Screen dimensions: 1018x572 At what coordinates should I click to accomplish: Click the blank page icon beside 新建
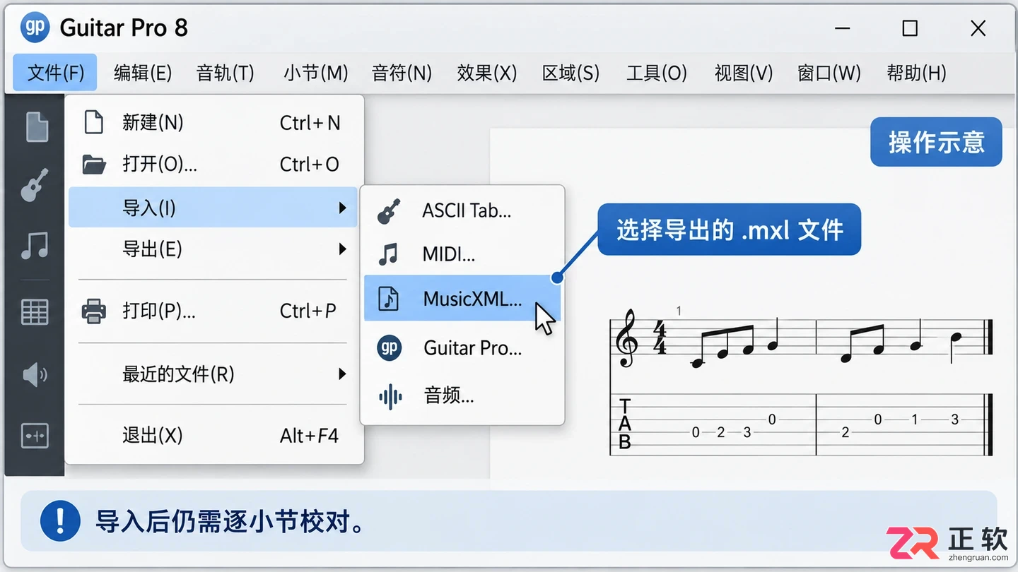click(94, 122)
